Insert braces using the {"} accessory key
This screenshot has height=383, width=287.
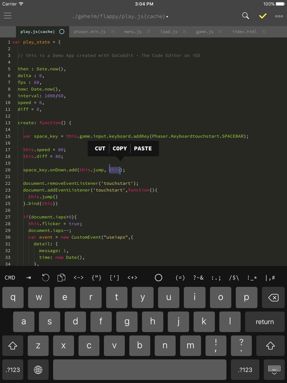tap(96, 277)
